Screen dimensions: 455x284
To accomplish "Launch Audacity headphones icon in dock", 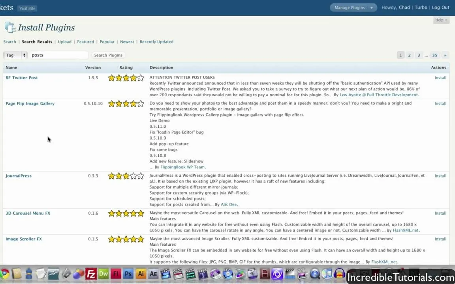I will pos(340,274).
